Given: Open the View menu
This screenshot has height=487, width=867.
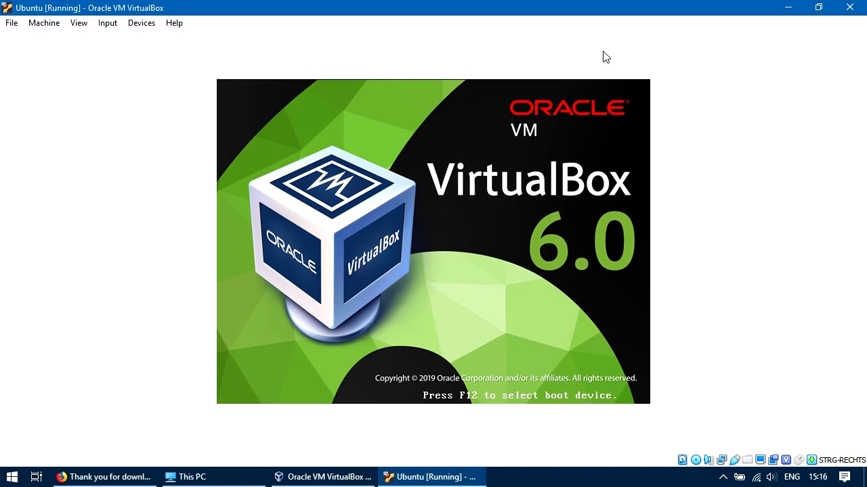Looking at the screenshot, I should click(79, 23).
